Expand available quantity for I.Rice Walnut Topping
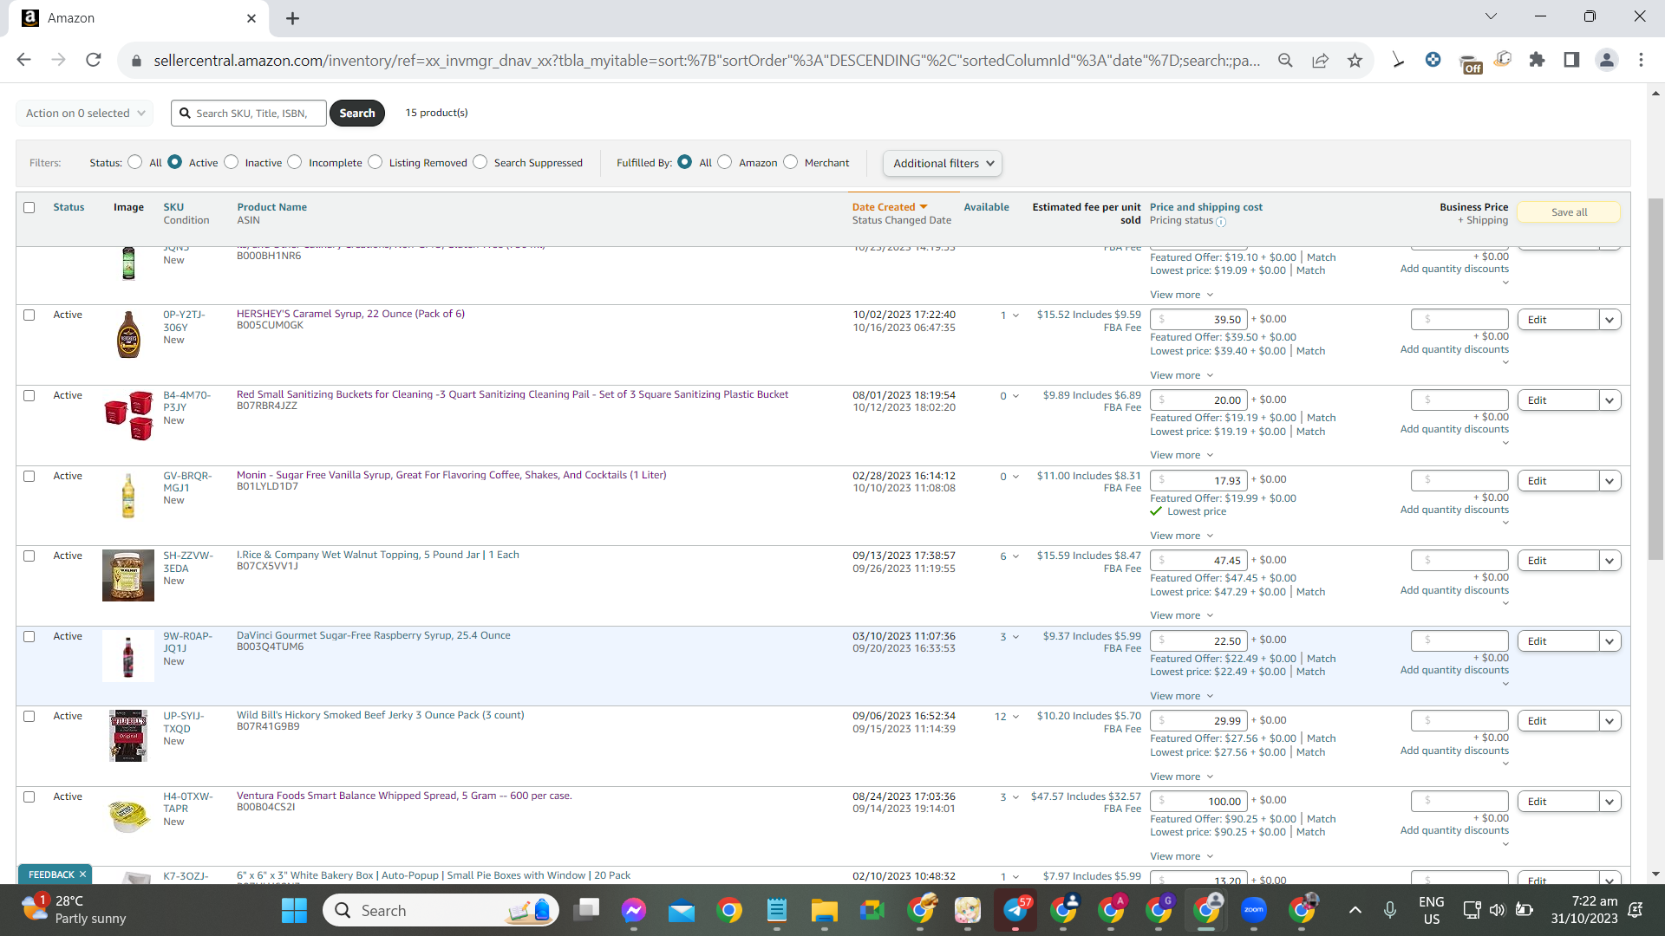The height and width of the screenshot is (936, 1665). 1015,556
